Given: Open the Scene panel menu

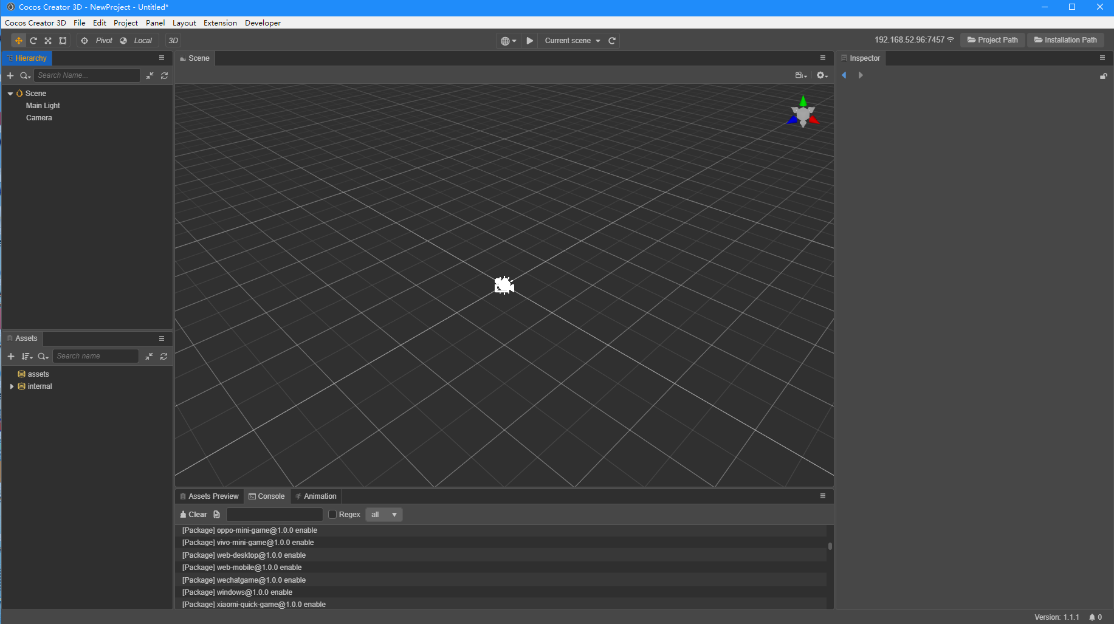Looking at the screenshot, I should coord(823,58).
